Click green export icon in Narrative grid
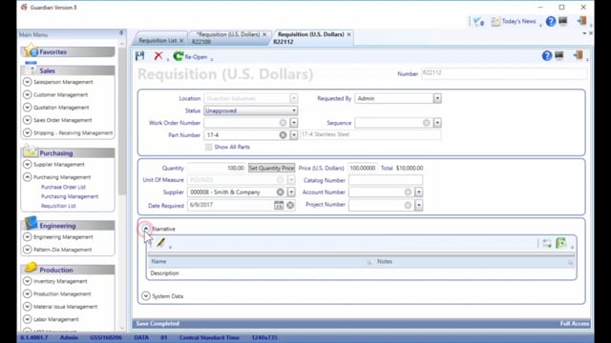 coord(561,243)
